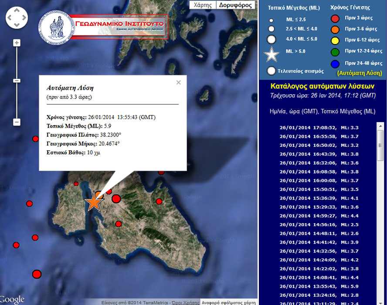Viewport: 387px width, 305px height.
Task: Zoom in with the plus button
Action: 17,43
